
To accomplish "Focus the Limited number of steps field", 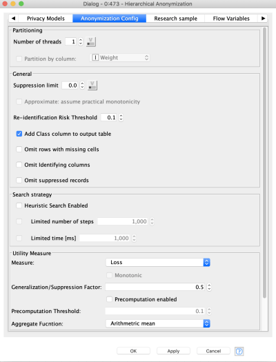I will pos(123,221).
